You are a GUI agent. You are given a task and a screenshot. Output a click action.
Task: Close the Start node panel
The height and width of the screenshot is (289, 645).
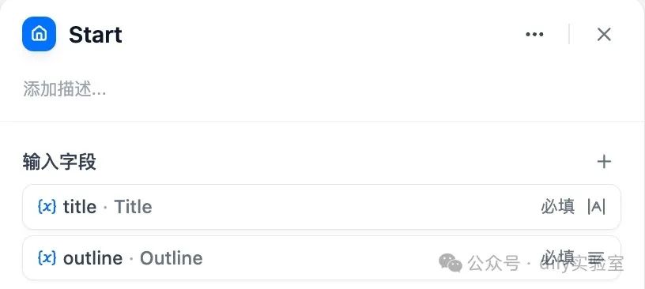point(604,35)
